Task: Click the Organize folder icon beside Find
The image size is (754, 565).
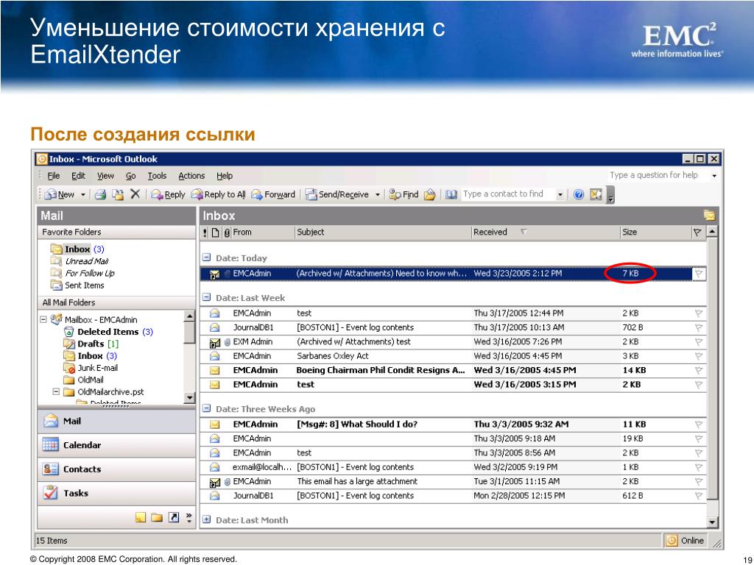Action: point(430,194)
